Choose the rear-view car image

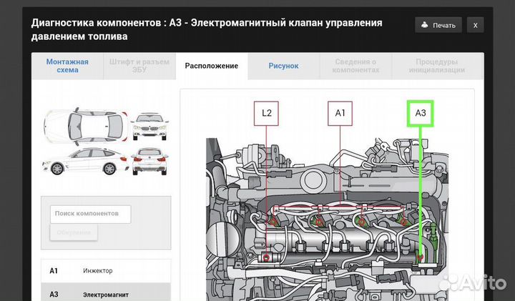[149, 162]
